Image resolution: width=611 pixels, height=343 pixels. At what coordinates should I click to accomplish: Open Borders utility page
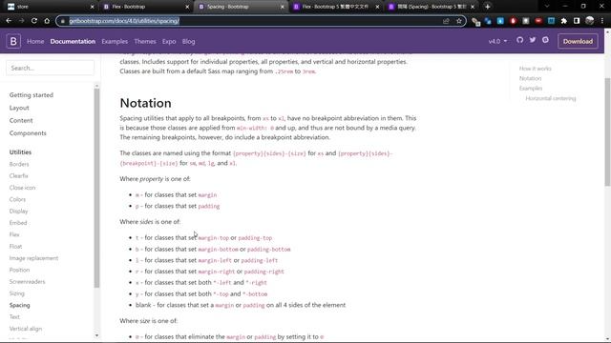(x=19, y=164)
